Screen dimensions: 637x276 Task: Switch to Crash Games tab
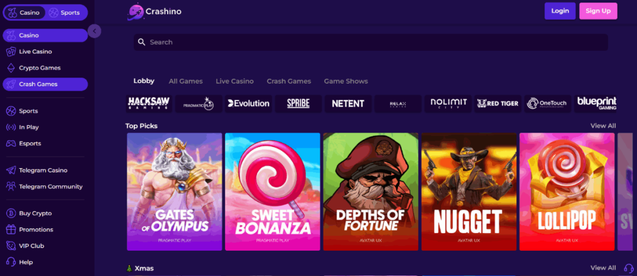coord(289,81)
